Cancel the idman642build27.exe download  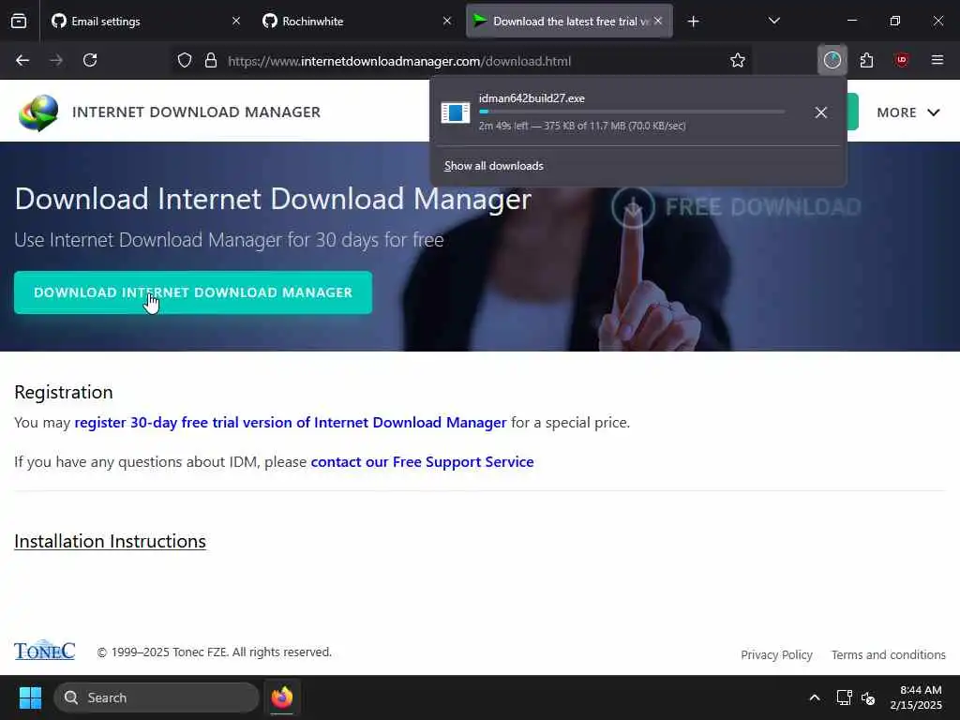coord(821,112)
